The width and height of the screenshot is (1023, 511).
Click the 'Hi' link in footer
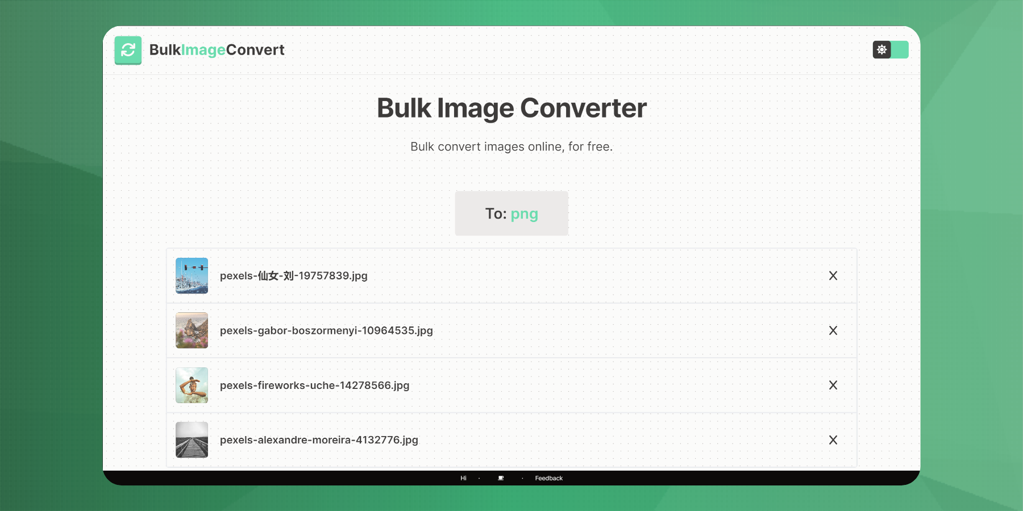463,478
